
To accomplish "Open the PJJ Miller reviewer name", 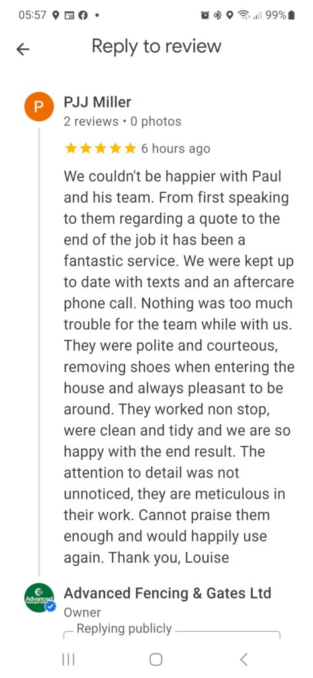I will [x=97, y=103].
